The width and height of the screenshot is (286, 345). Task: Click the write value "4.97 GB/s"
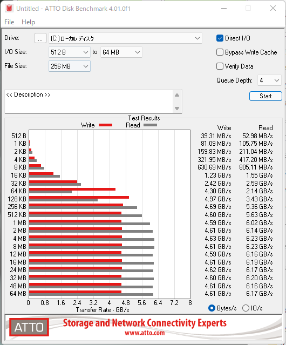pos(218,199)
